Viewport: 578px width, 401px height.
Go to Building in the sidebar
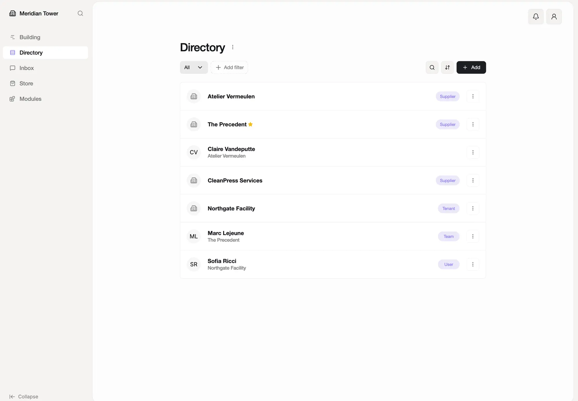pos(45,37)
